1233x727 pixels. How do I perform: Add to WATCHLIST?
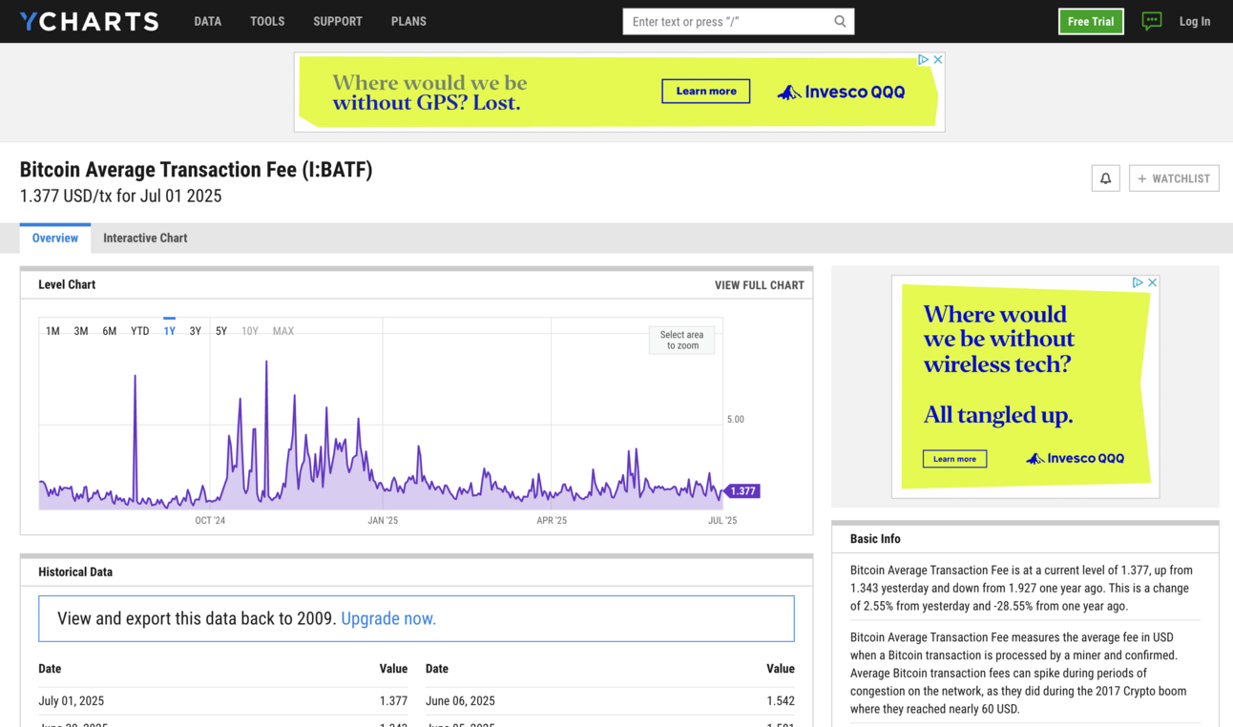click(x=1174, y=178)
